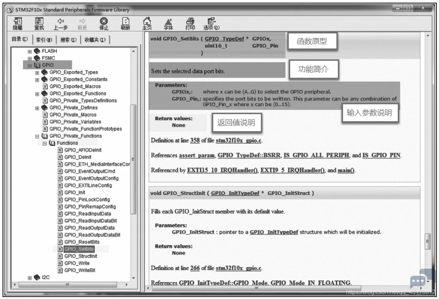Expand the FSMC tree node
Screen dimensions: 439x299
[30, 58]
